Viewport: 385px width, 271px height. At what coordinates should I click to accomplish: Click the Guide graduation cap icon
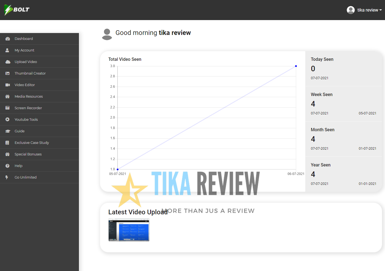8,131
